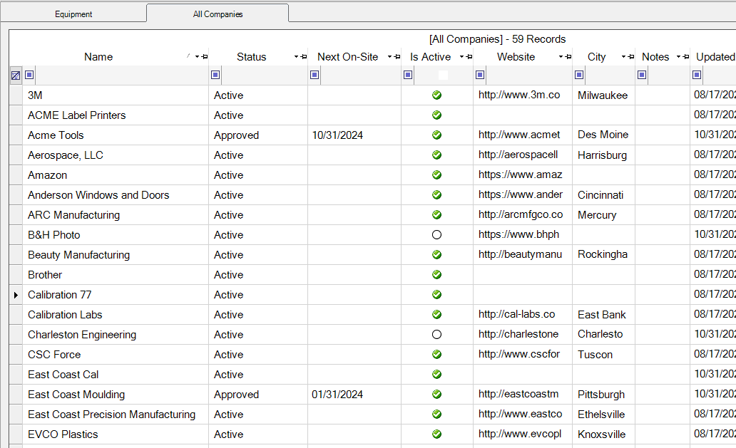Open the filter operator icon for City
The width and height of the screenshot is (736, 448).
click(x=579, y=75)
